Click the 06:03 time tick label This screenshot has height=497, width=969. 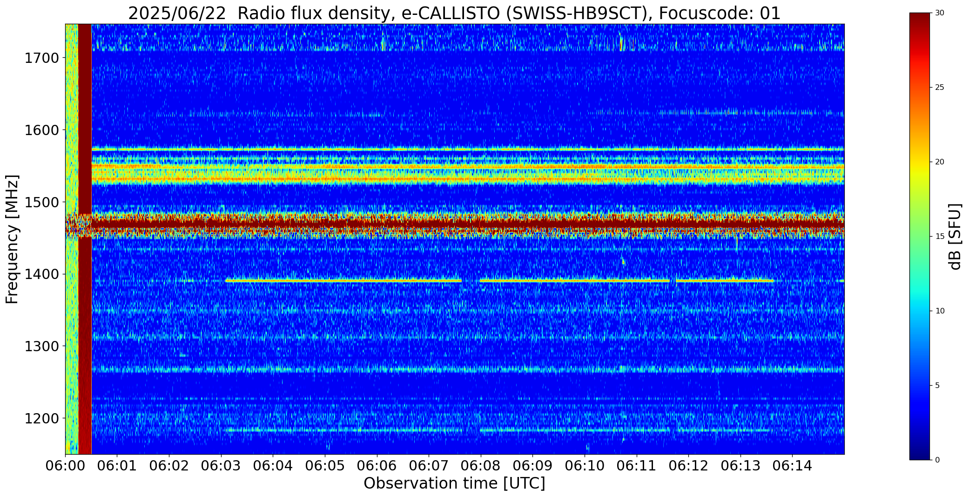221,466
